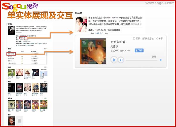Click the Sogou 搜狗 logo

[x=20, y=7]
